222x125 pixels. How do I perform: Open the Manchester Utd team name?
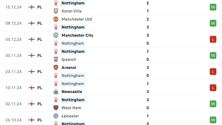coord(77,19)
